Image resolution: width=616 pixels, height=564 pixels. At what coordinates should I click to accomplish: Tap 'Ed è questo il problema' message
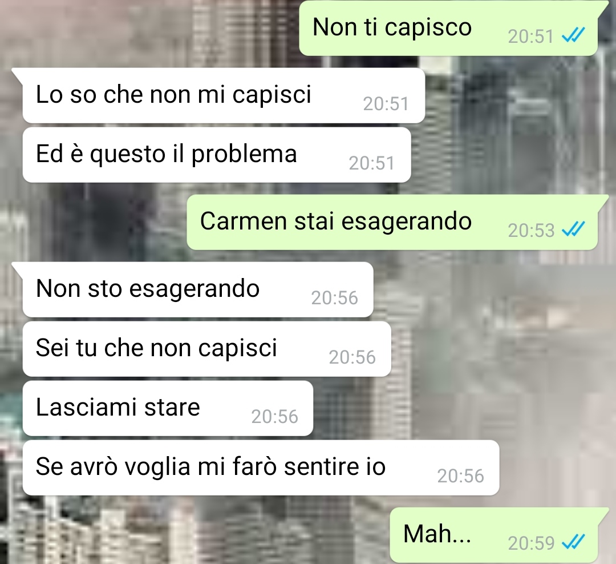[x=217, y=155]
